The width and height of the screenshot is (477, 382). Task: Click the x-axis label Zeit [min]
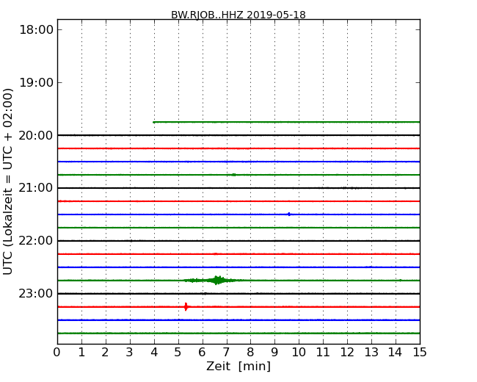pos(238,366)
